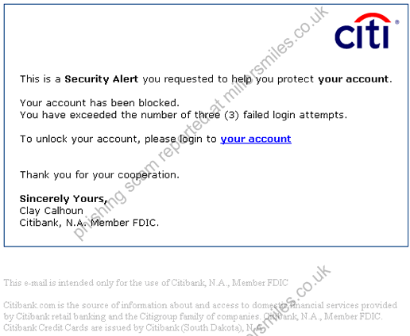The image size is (410, 336).
Task: Click the registered trademark symbol beside the logo
Action: (x=396, y=22)
